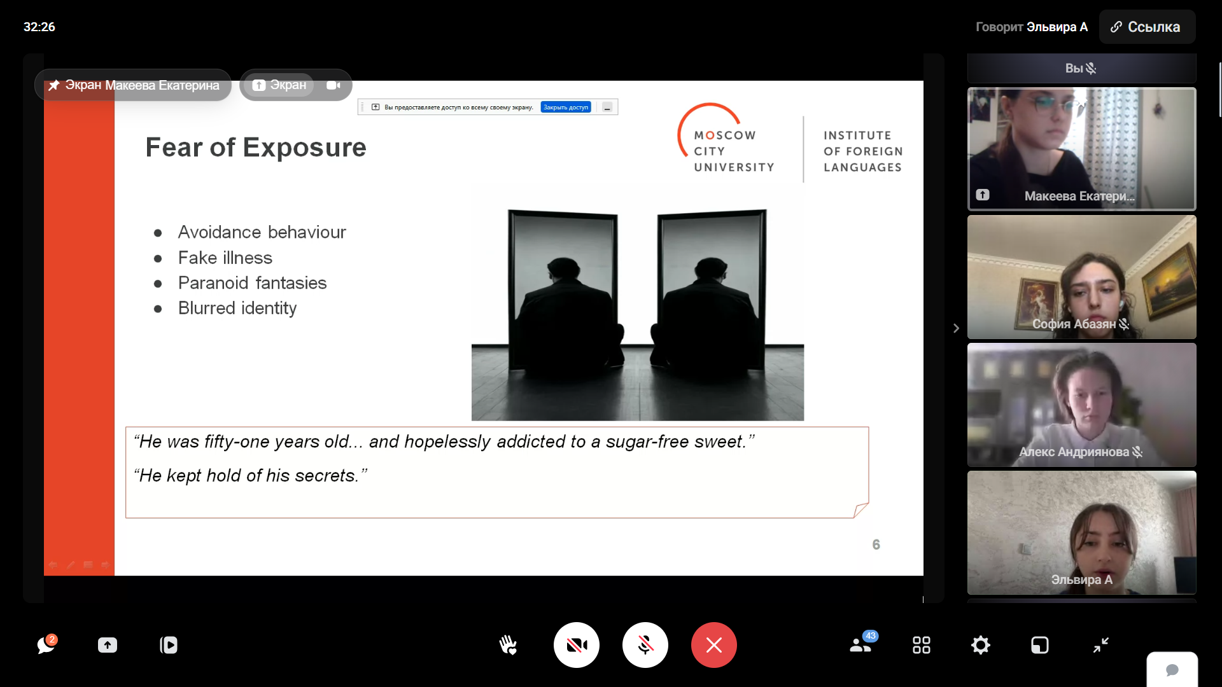Select Алекс Андриянова video tile
This screenshot has height=687, width=1222.
pos(1082,405)
